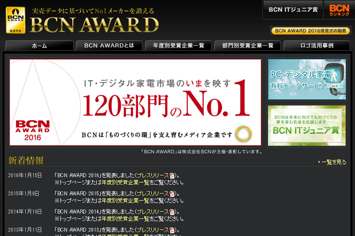The width and height of the screenshot is (355, 236).
Task: Open PDF icon for BCN AWARD 2013 release
Action: [x=172, y=230]
